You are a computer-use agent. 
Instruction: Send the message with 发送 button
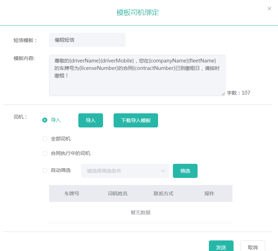pyautogui.click(x=221, y=247)
